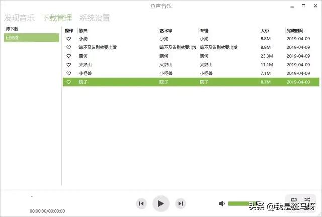Skip to the next track

(180, 203)
